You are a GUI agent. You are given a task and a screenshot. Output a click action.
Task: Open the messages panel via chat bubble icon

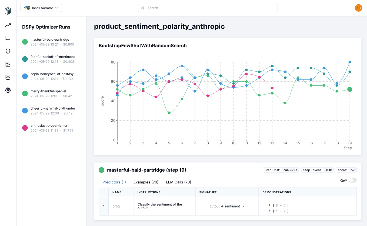(8, 38)
